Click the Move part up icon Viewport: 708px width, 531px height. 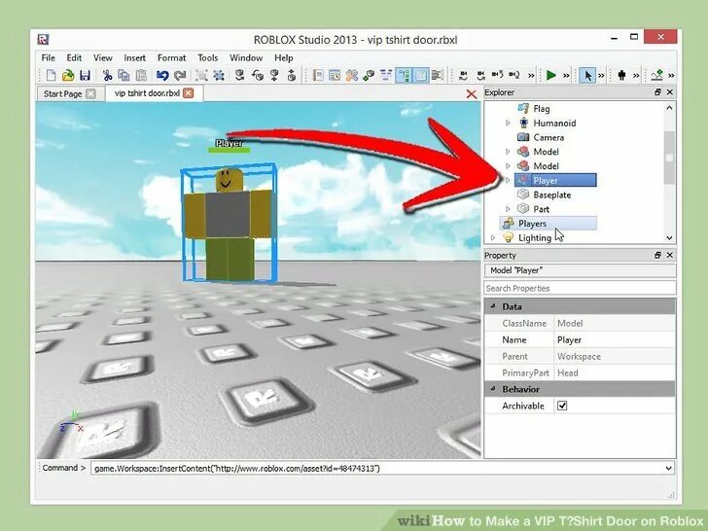(x=292, y=75)
